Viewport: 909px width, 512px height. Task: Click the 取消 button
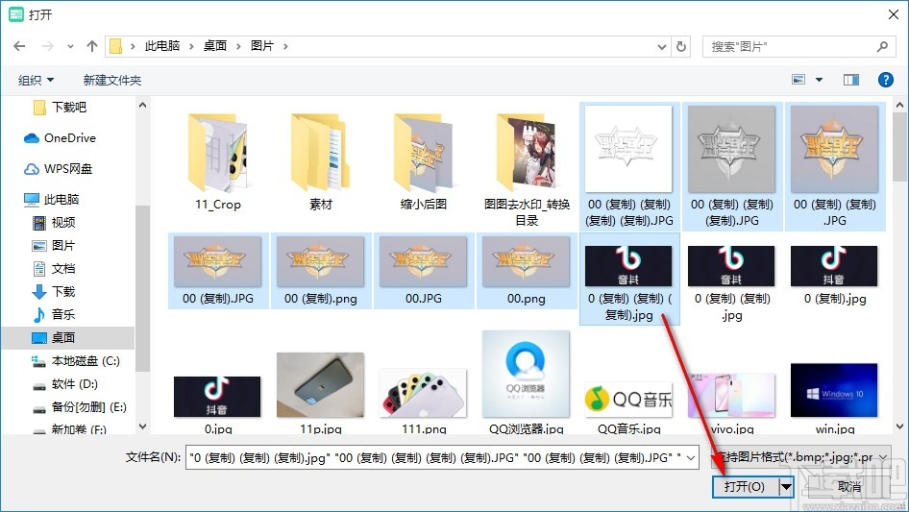click(x=848, y=486)
